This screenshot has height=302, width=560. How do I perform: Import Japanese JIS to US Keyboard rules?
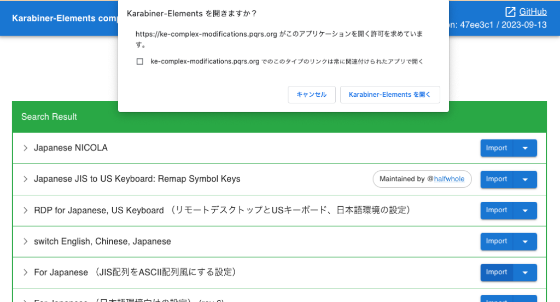pos(497,179)
